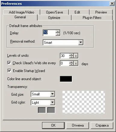Increase Levels of undo with up arrow
This screenshot has height=132, width=116.
tap(71, 55)
